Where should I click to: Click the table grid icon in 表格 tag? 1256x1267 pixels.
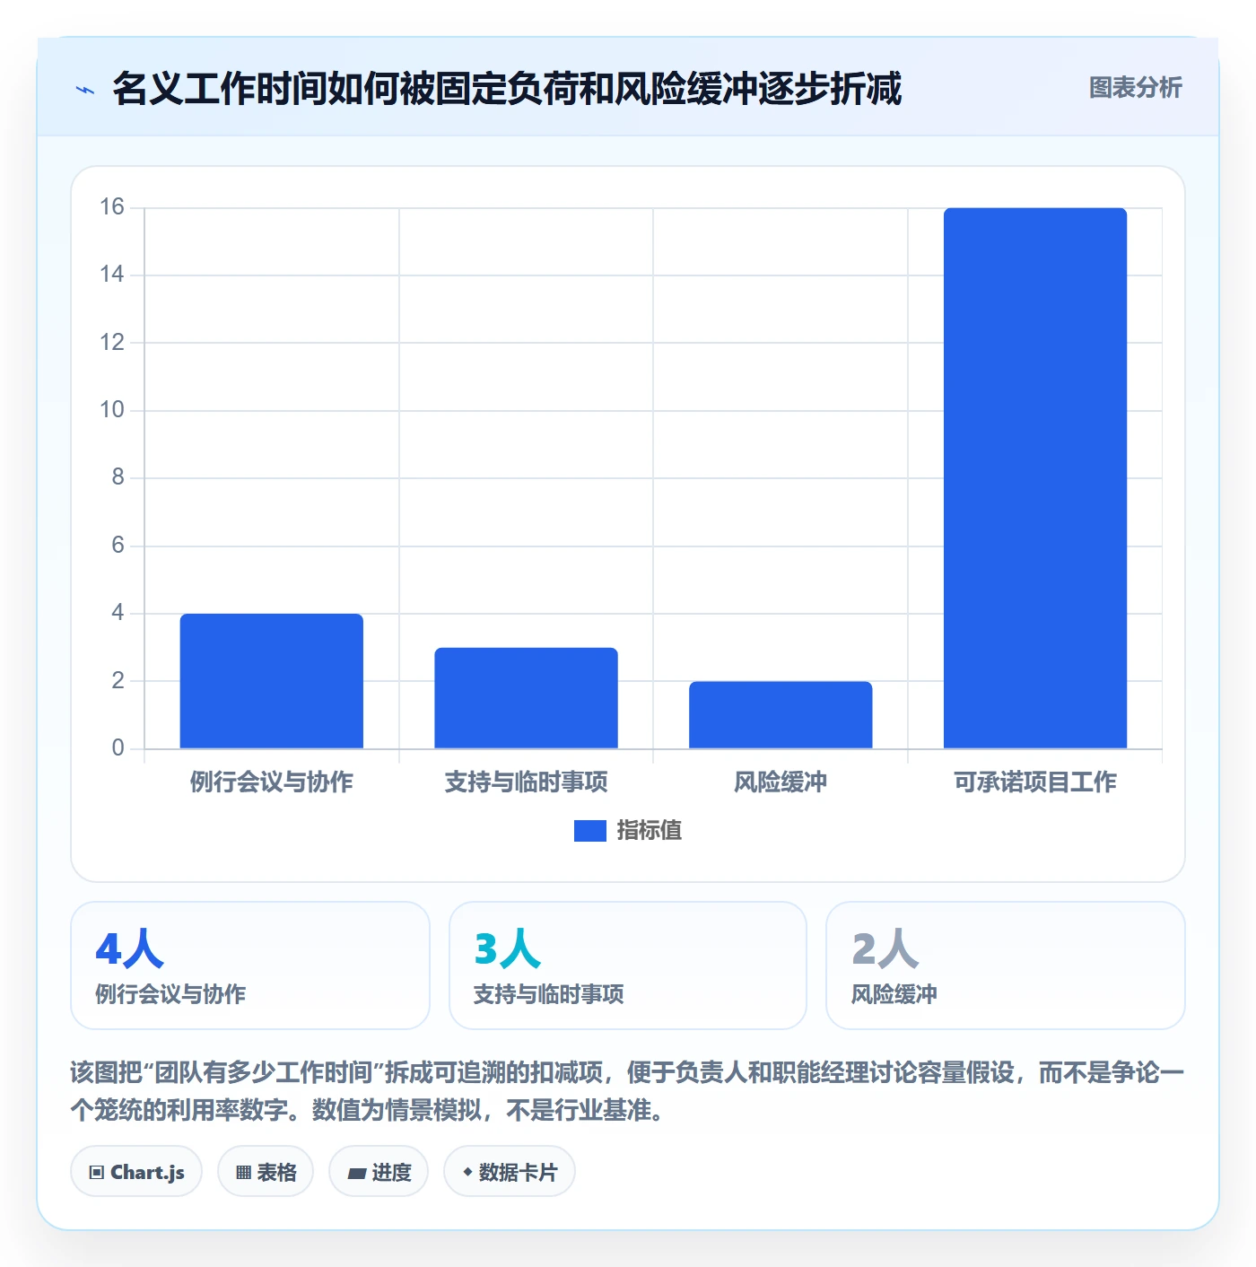coord(243,1173)
